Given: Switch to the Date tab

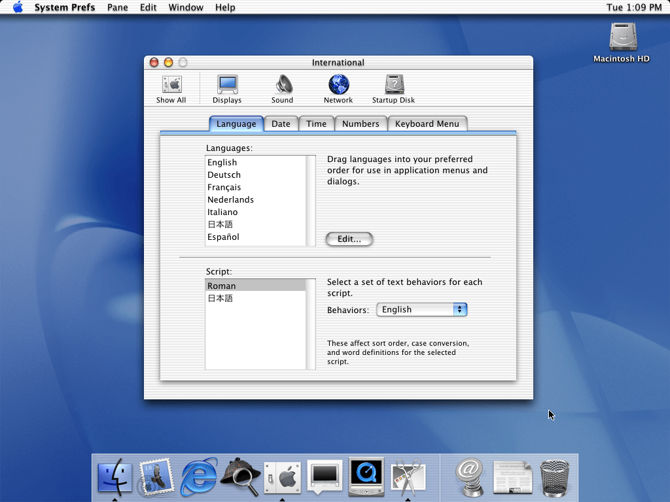Looking at the screenshot, I should click(x=281, y=124).
